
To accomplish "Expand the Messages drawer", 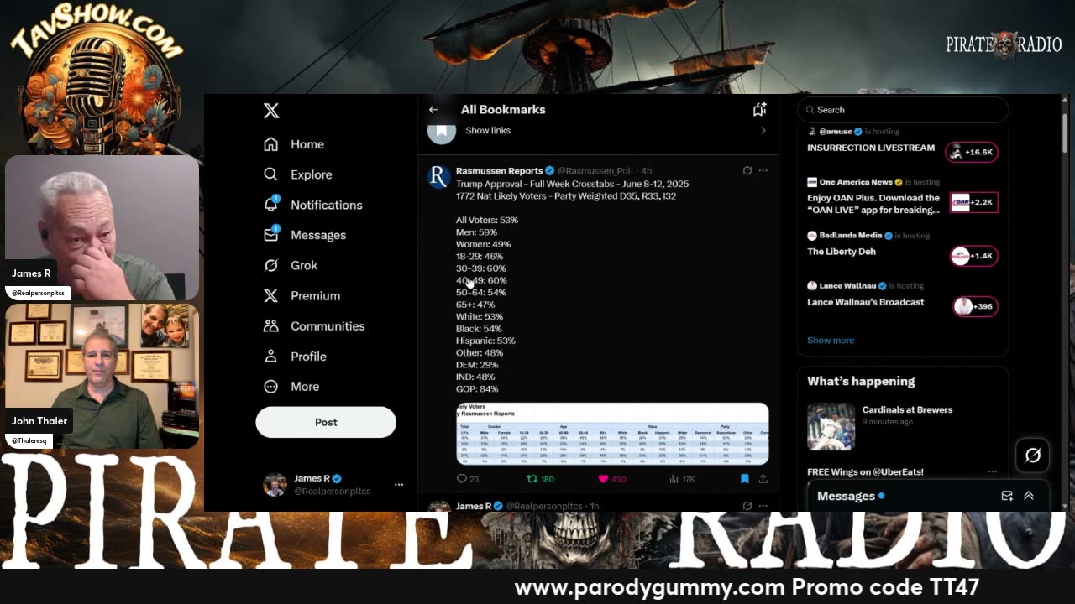I will click(x=1029, y=496).
